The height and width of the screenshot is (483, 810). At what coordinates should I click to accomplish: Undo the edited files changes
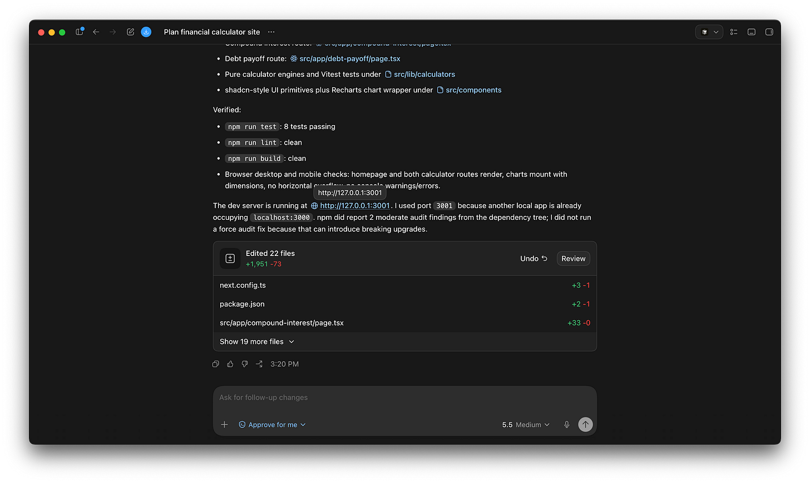click(534, 258)
